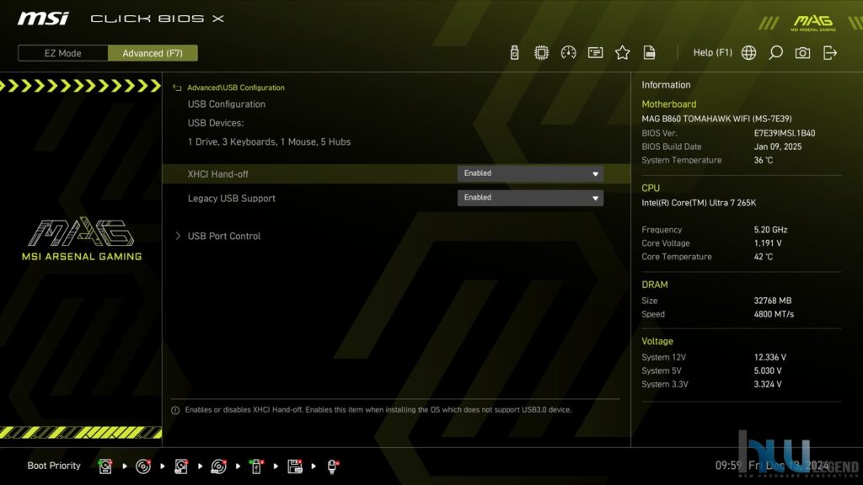Image resolution: width=863 pixels, height=485 pixels.
Task: Click Frequency value 5.20 GHz
Action: (x=770, y=230)
